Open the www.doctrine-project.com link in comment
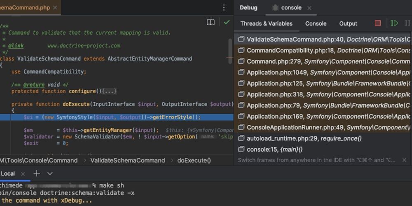The image size is (412, 206). pos(84,46)
